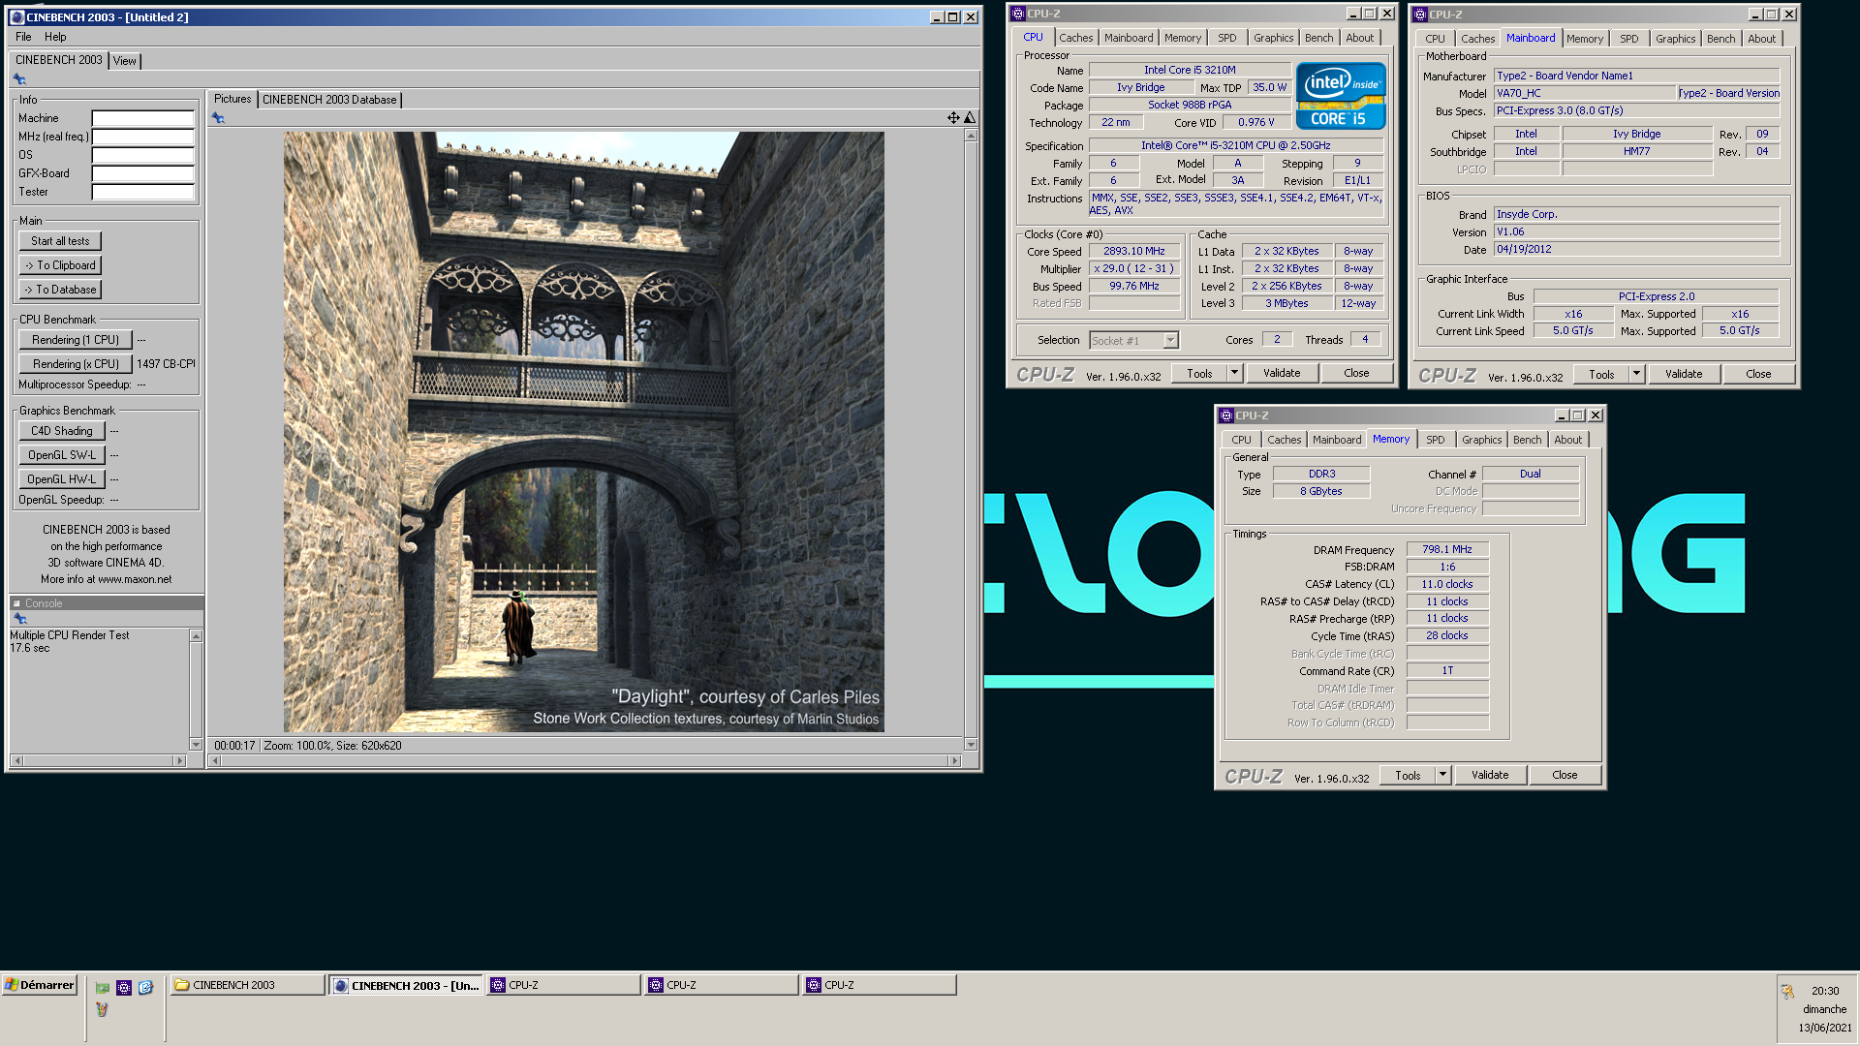Viewport: 1860px width, 1046px height.
Task: Click 'Insyde Corp.' BIOS brand value
Action: (1637, 214)
